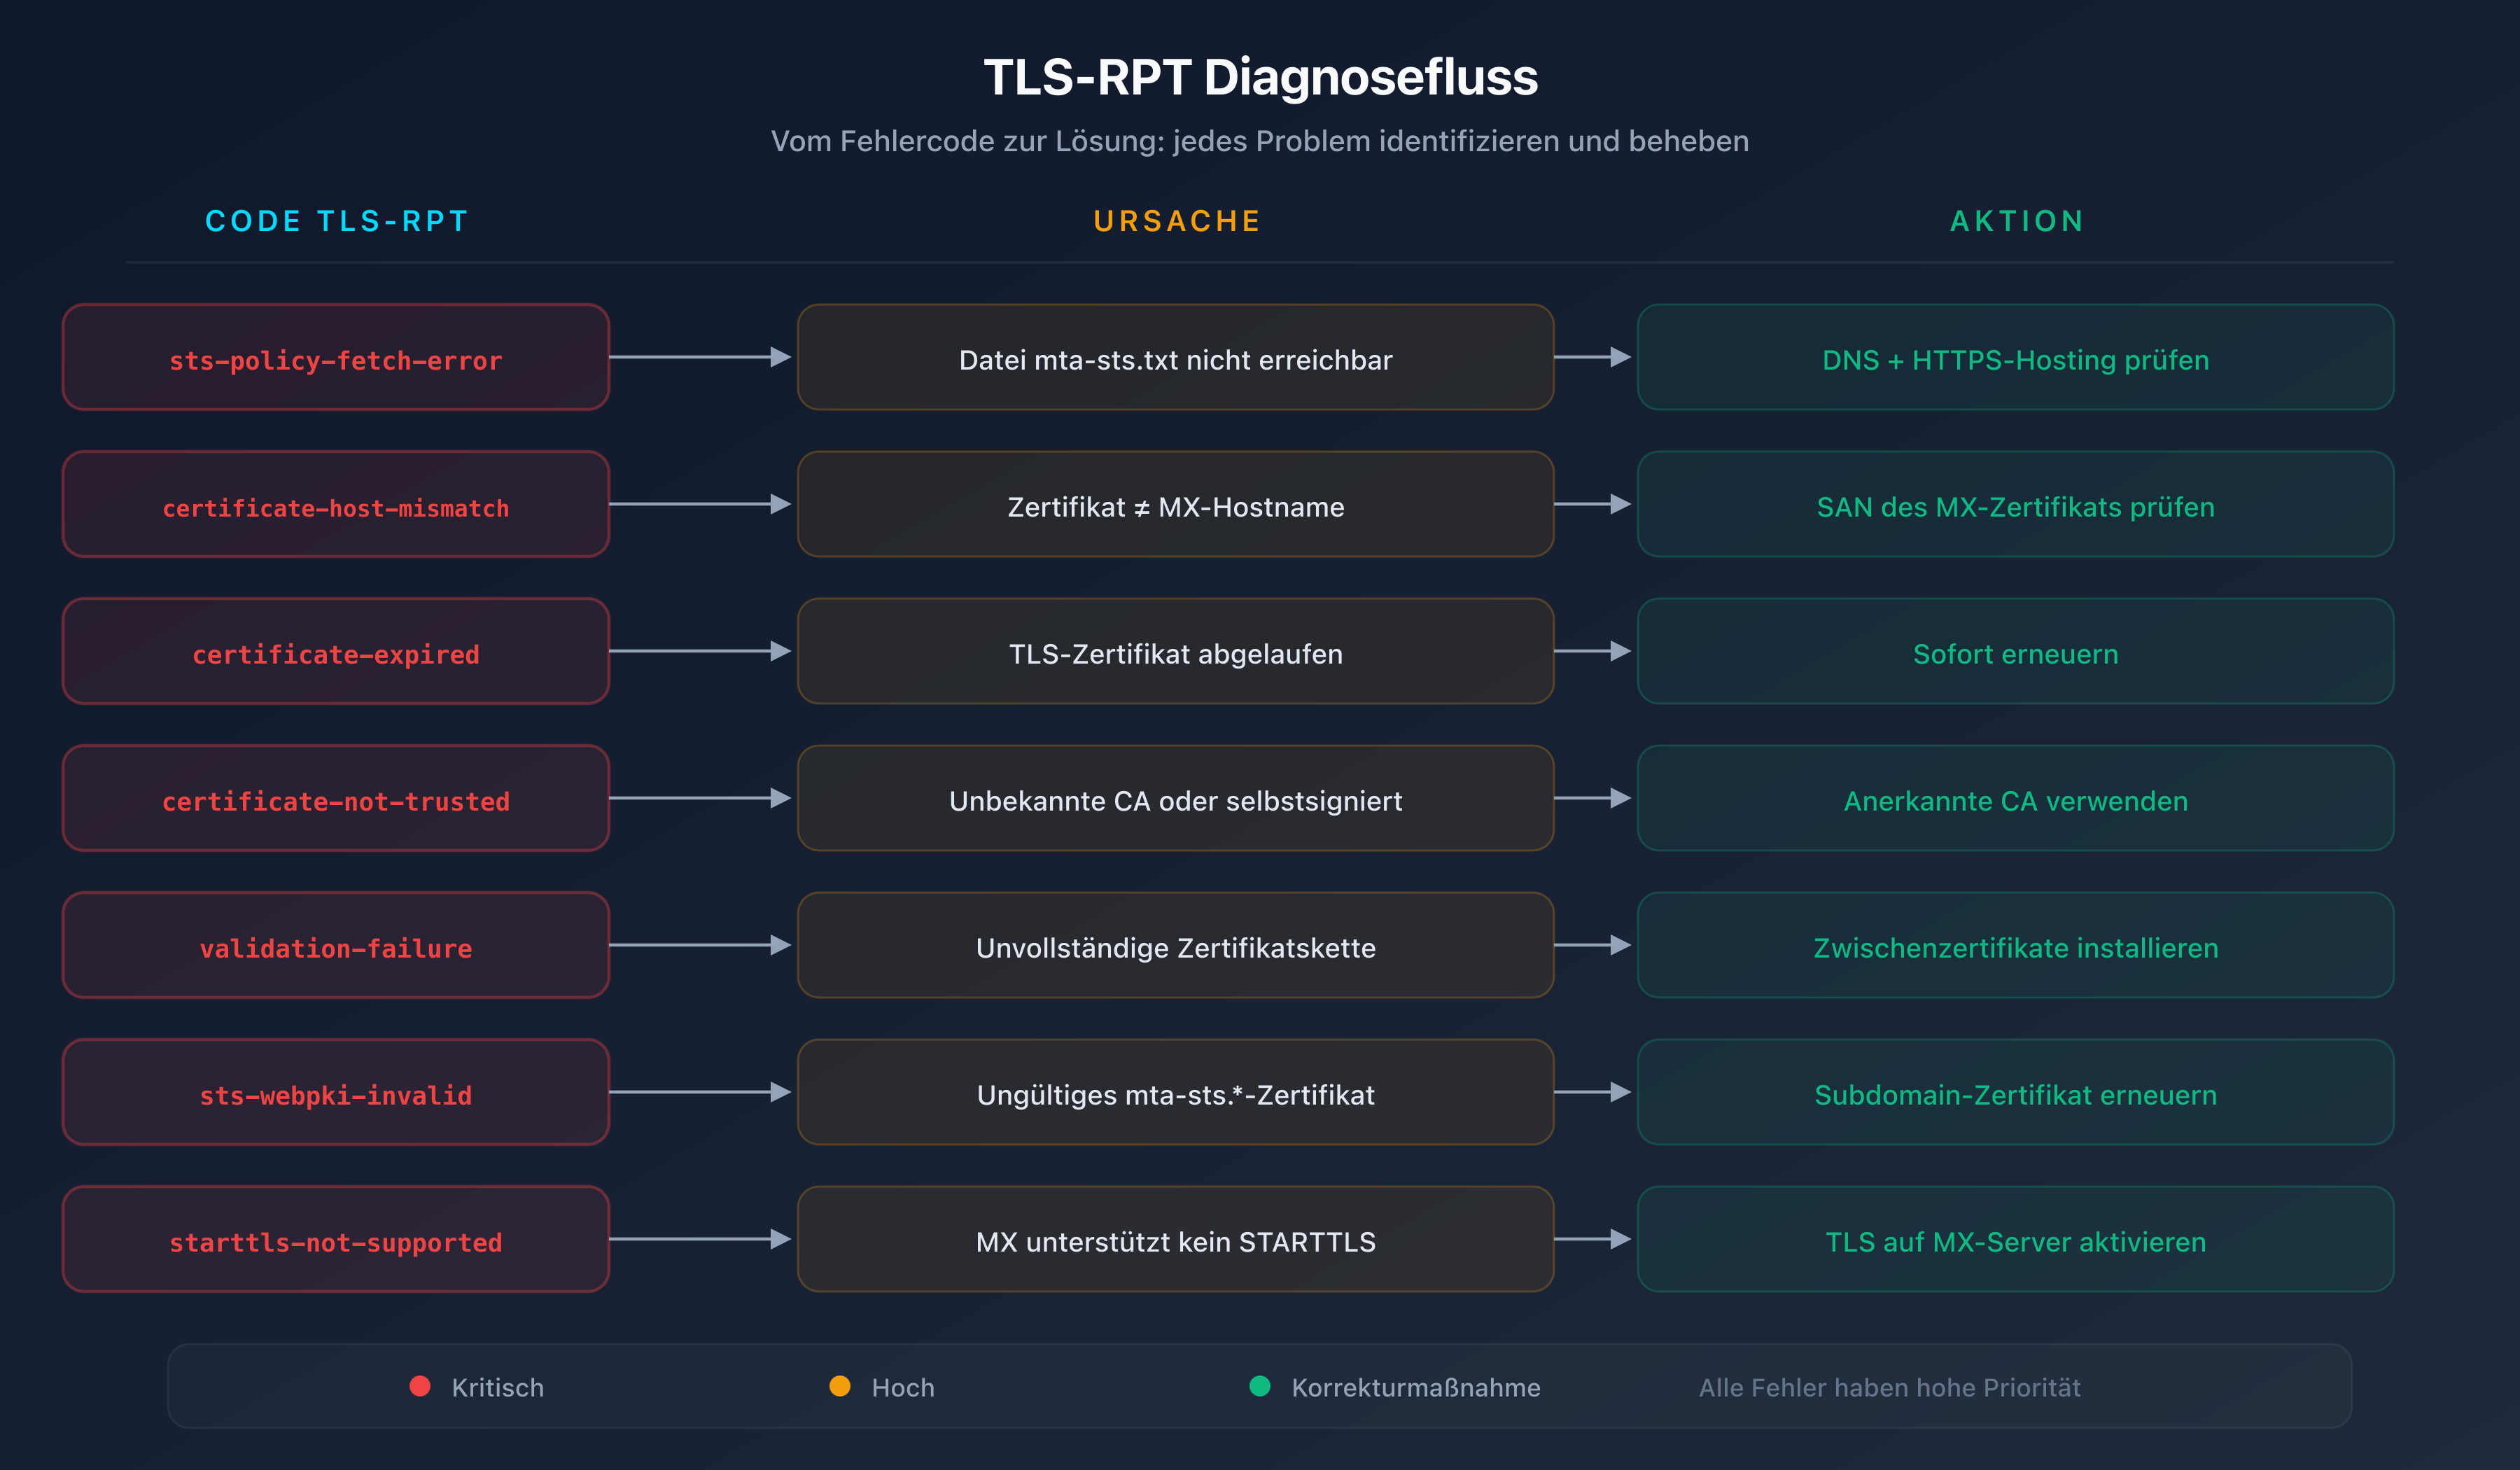Screen dimensions: 2520x1470
Task: Select the URSACHE column header
Action: (x=1176, y=221)
